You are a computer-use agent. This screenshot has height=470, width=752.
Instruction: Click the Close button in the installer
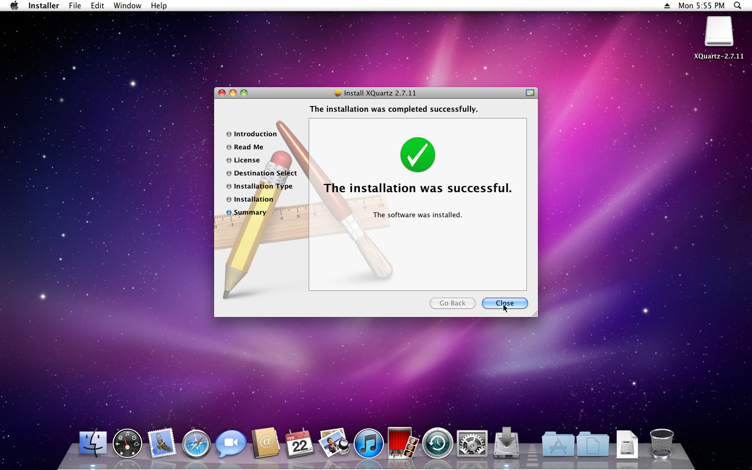pyautogui.click(x=504, y=303)
